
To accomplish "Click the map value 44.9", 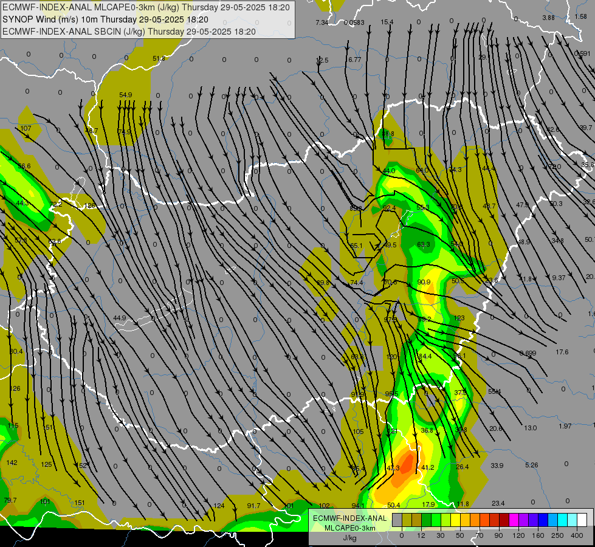I will pyautogui.click(x=120, y=318).
